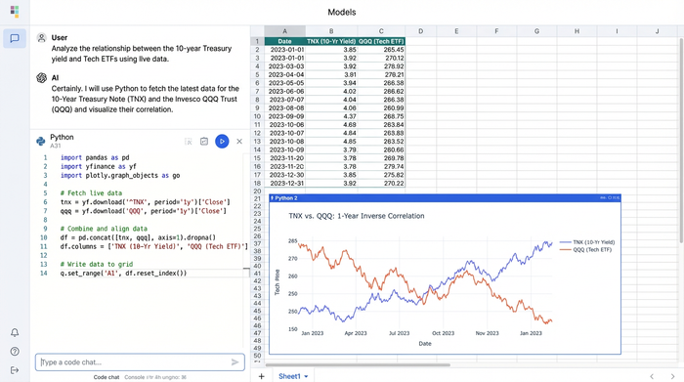Image resolution: width=684 pixels, height=382 pixels.
Task: Click the AI avatar icon in chat
Action: pyautogui.click(x=41, y=78)
